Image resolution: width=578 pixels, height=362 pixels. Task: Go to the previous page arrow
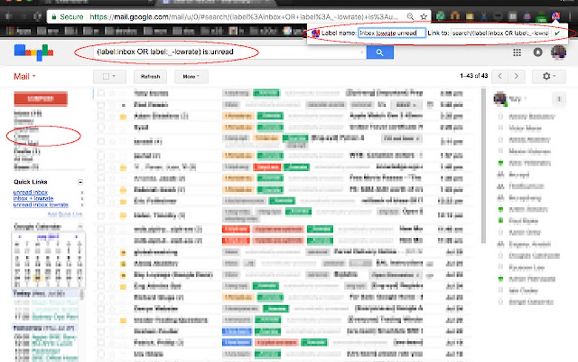coord(500,76)
